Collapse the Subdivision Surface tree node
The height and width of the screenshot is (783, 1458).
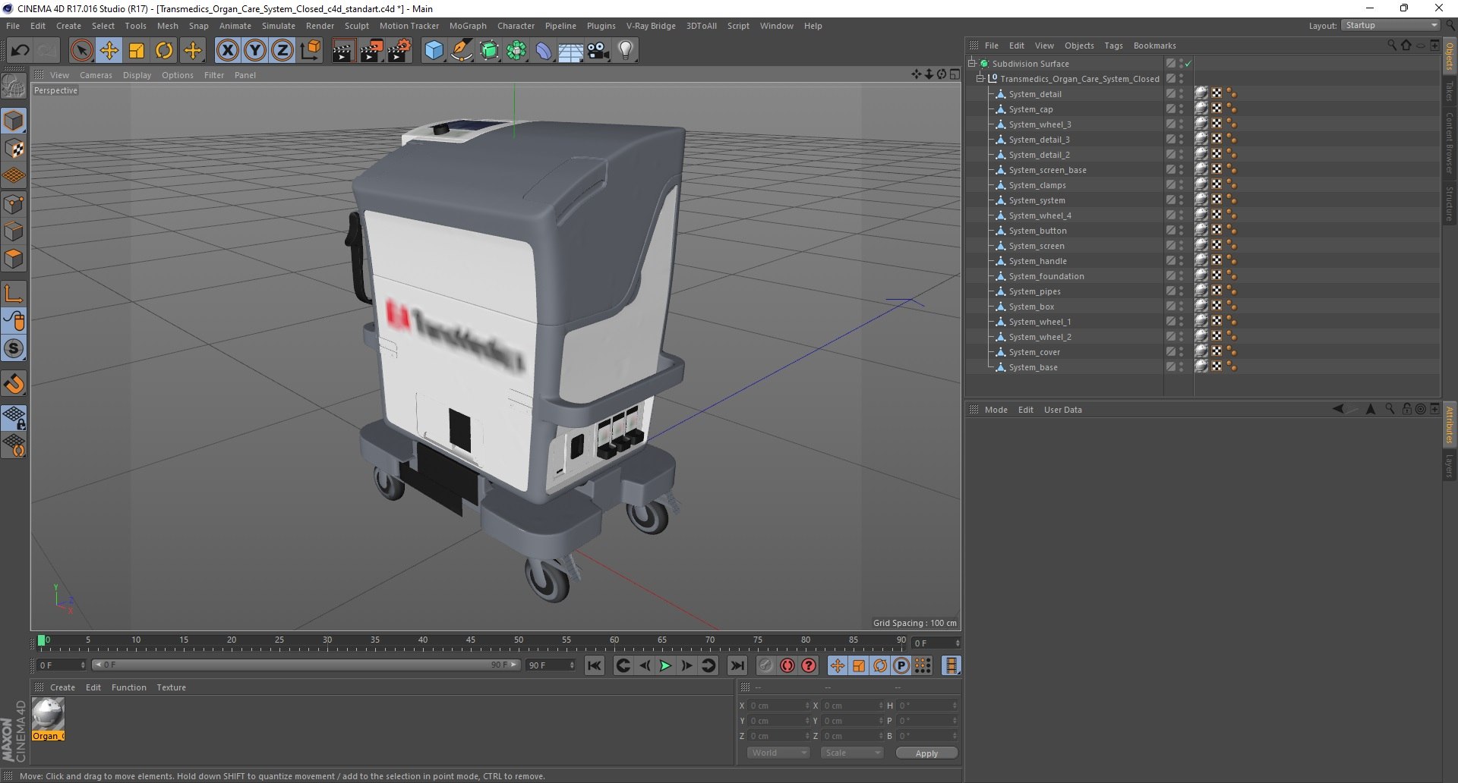point(971,64)
